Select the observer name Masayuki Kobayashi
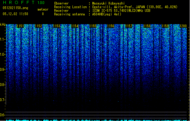The image size is (190, 121). point(108,3)
